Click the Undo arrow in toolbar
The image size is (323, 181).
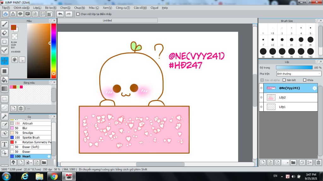click(x=60, y=14)
